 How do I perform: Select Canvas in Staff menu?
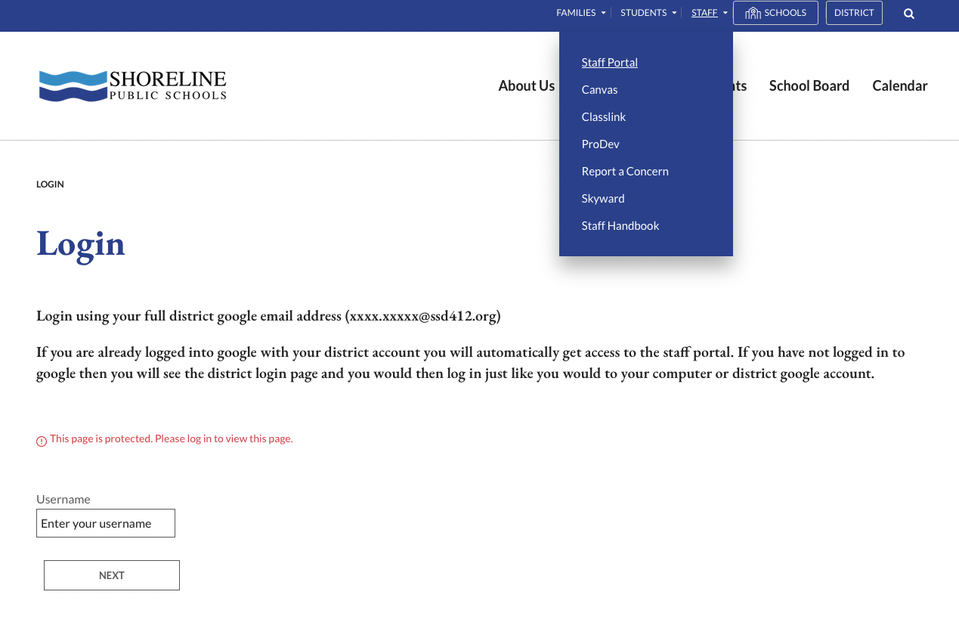(x=600, y=90)
